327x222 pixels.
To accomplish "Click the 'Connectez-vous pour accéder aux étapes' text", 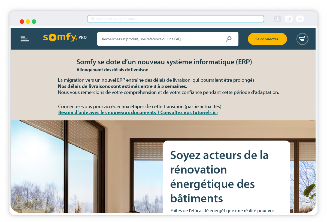I will pos(140,106).
